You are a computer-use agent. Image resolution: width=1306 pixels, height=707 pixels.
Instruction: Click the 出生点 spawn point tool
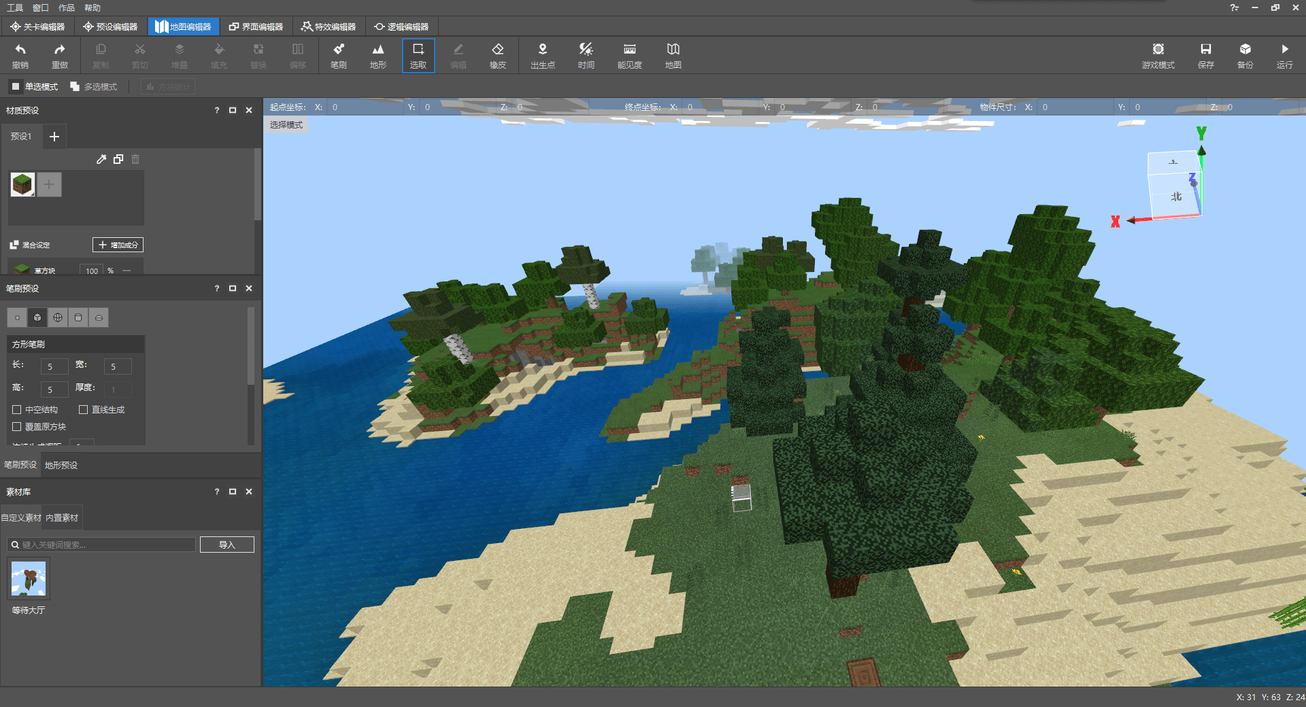(x=542, y=55)
